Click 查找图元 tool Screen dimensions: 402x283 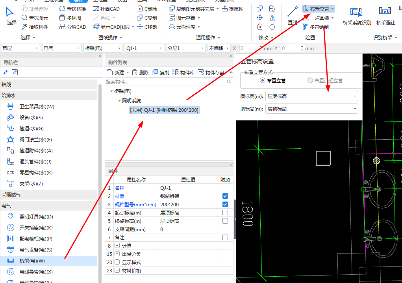click(35, 18)
